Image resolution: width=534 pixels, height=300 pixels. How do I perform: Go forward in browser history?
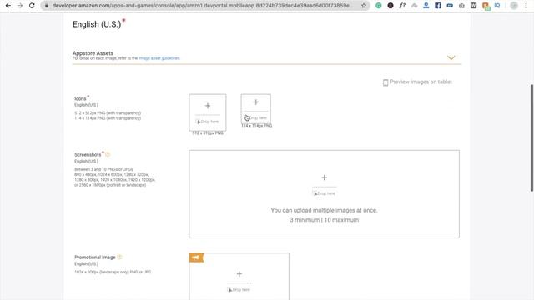(20, 6)
